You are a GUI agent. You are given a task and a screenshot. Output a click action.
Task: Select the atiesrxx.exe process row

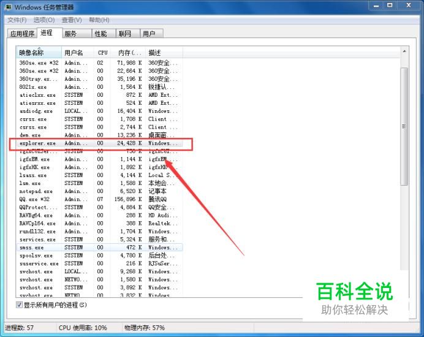click(x=99, y=103)
